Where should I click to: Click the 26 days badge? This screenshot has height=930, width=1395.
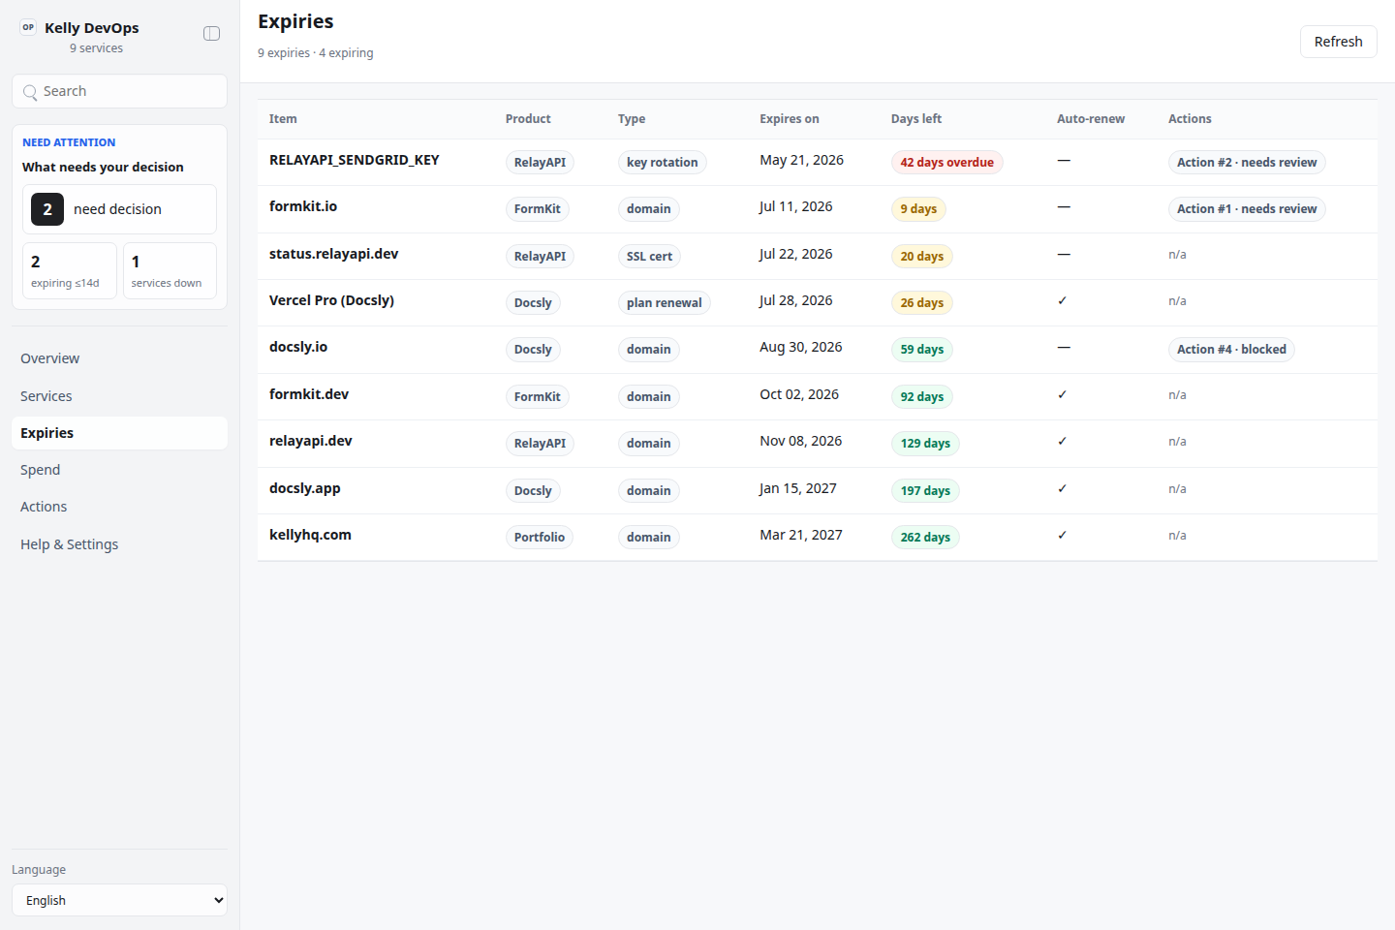(x=922, y=303)
